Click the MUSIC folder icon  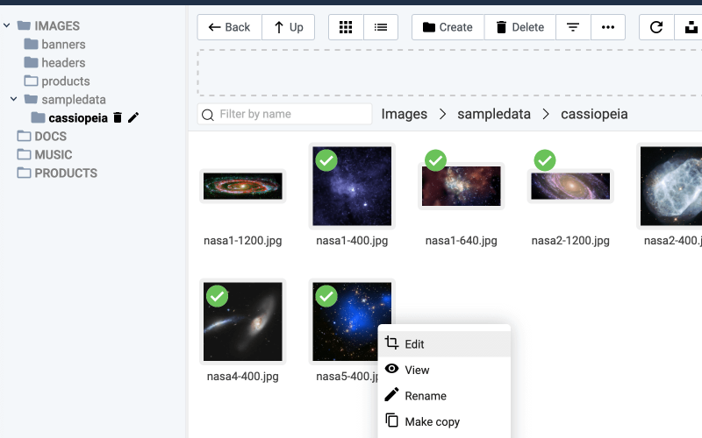point(24,154)
